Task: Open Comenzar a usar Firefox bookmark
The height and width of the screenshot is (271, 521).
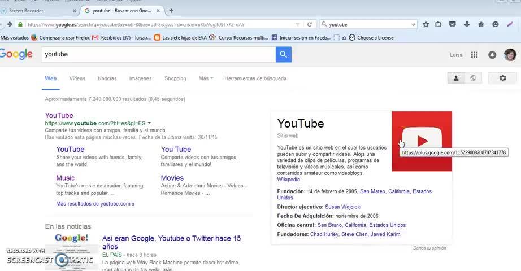Action: 61,37
